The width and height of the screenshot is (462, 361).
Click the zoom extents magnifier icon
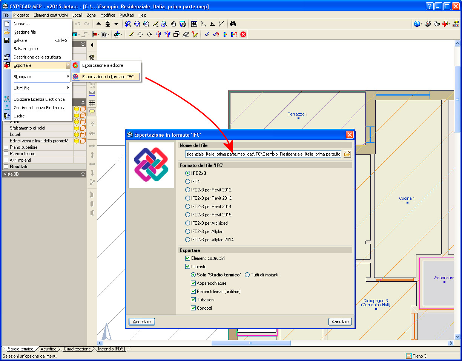tap(137, 24)
